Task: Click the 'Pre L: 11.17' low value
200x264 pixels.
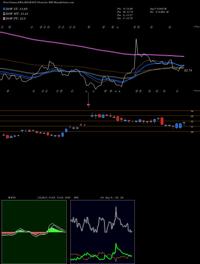Action: 125,15
